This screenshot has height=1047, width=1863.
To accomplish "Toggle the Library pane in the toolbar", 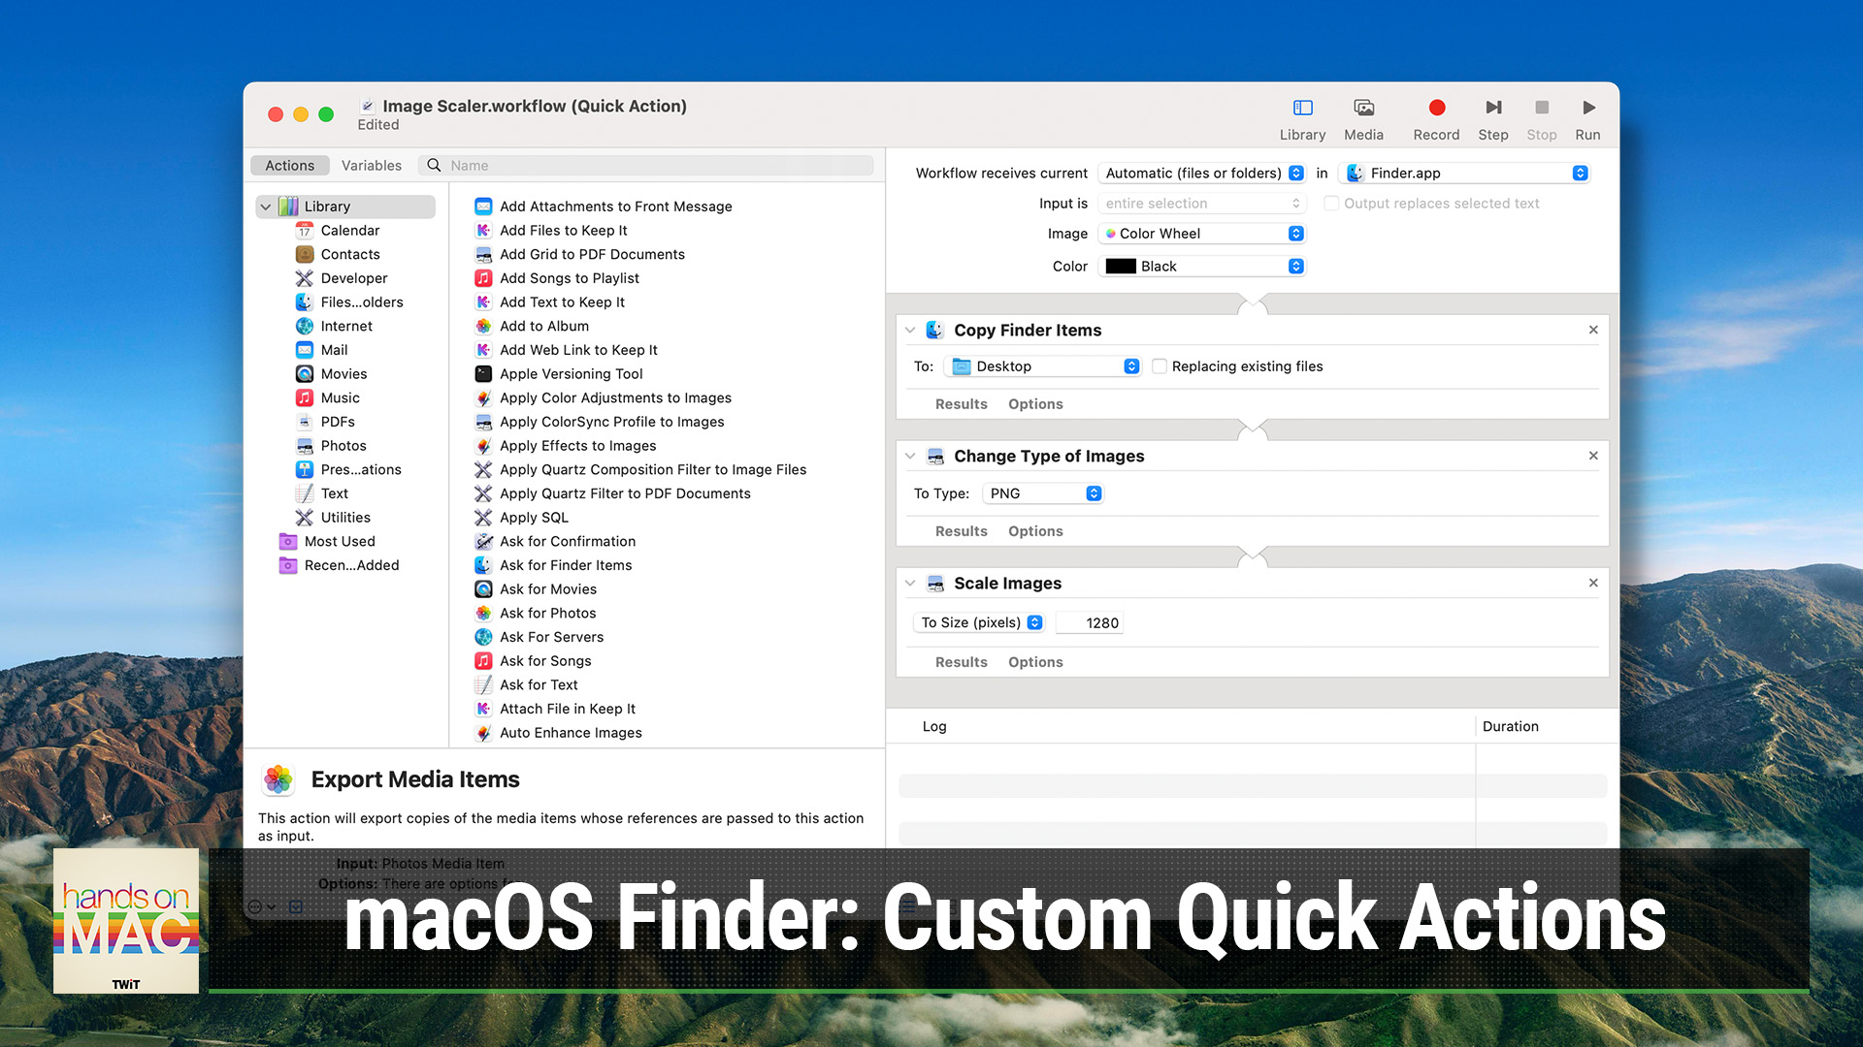I will tap(1302, 108).
